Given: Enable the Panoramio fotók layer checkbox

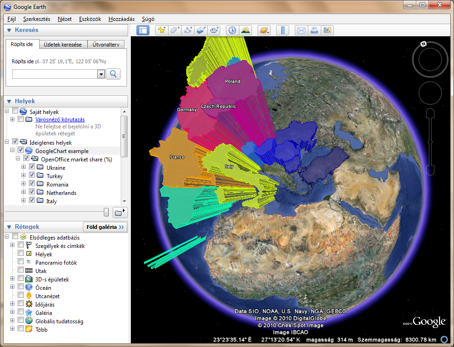Looking at the screenshot, I should (20, 262).
